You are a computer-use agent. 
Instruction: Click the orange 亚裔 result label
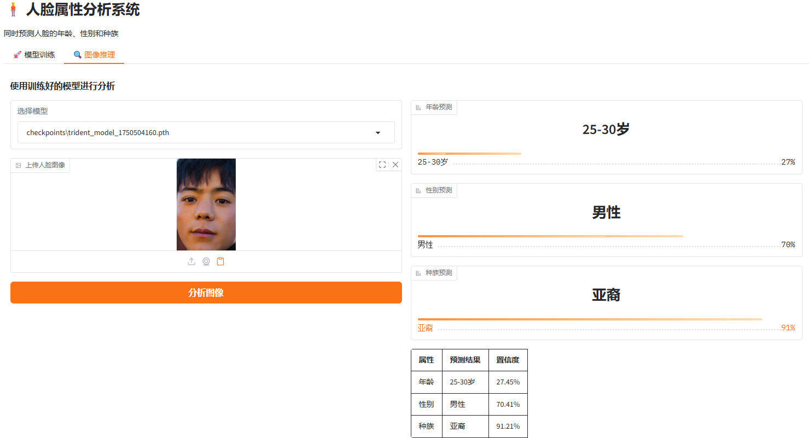coord(425,328)
